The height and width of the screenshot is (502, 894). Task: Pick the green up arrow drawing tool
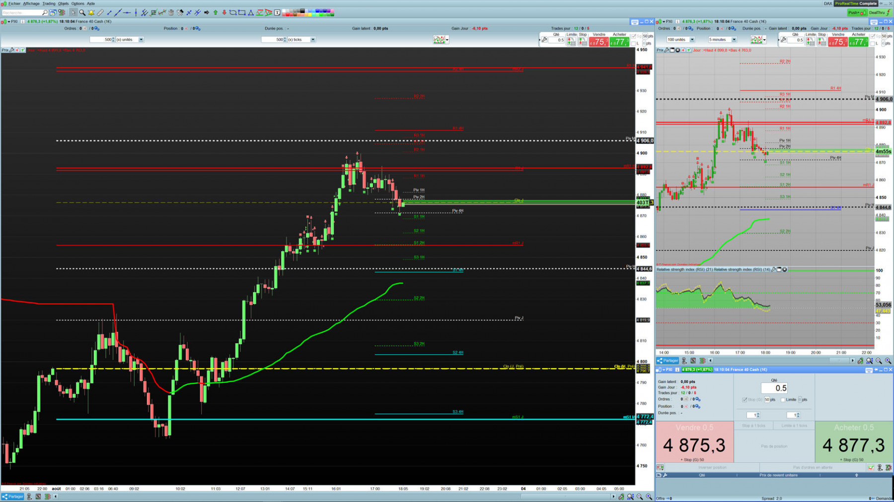coord(216,12)
